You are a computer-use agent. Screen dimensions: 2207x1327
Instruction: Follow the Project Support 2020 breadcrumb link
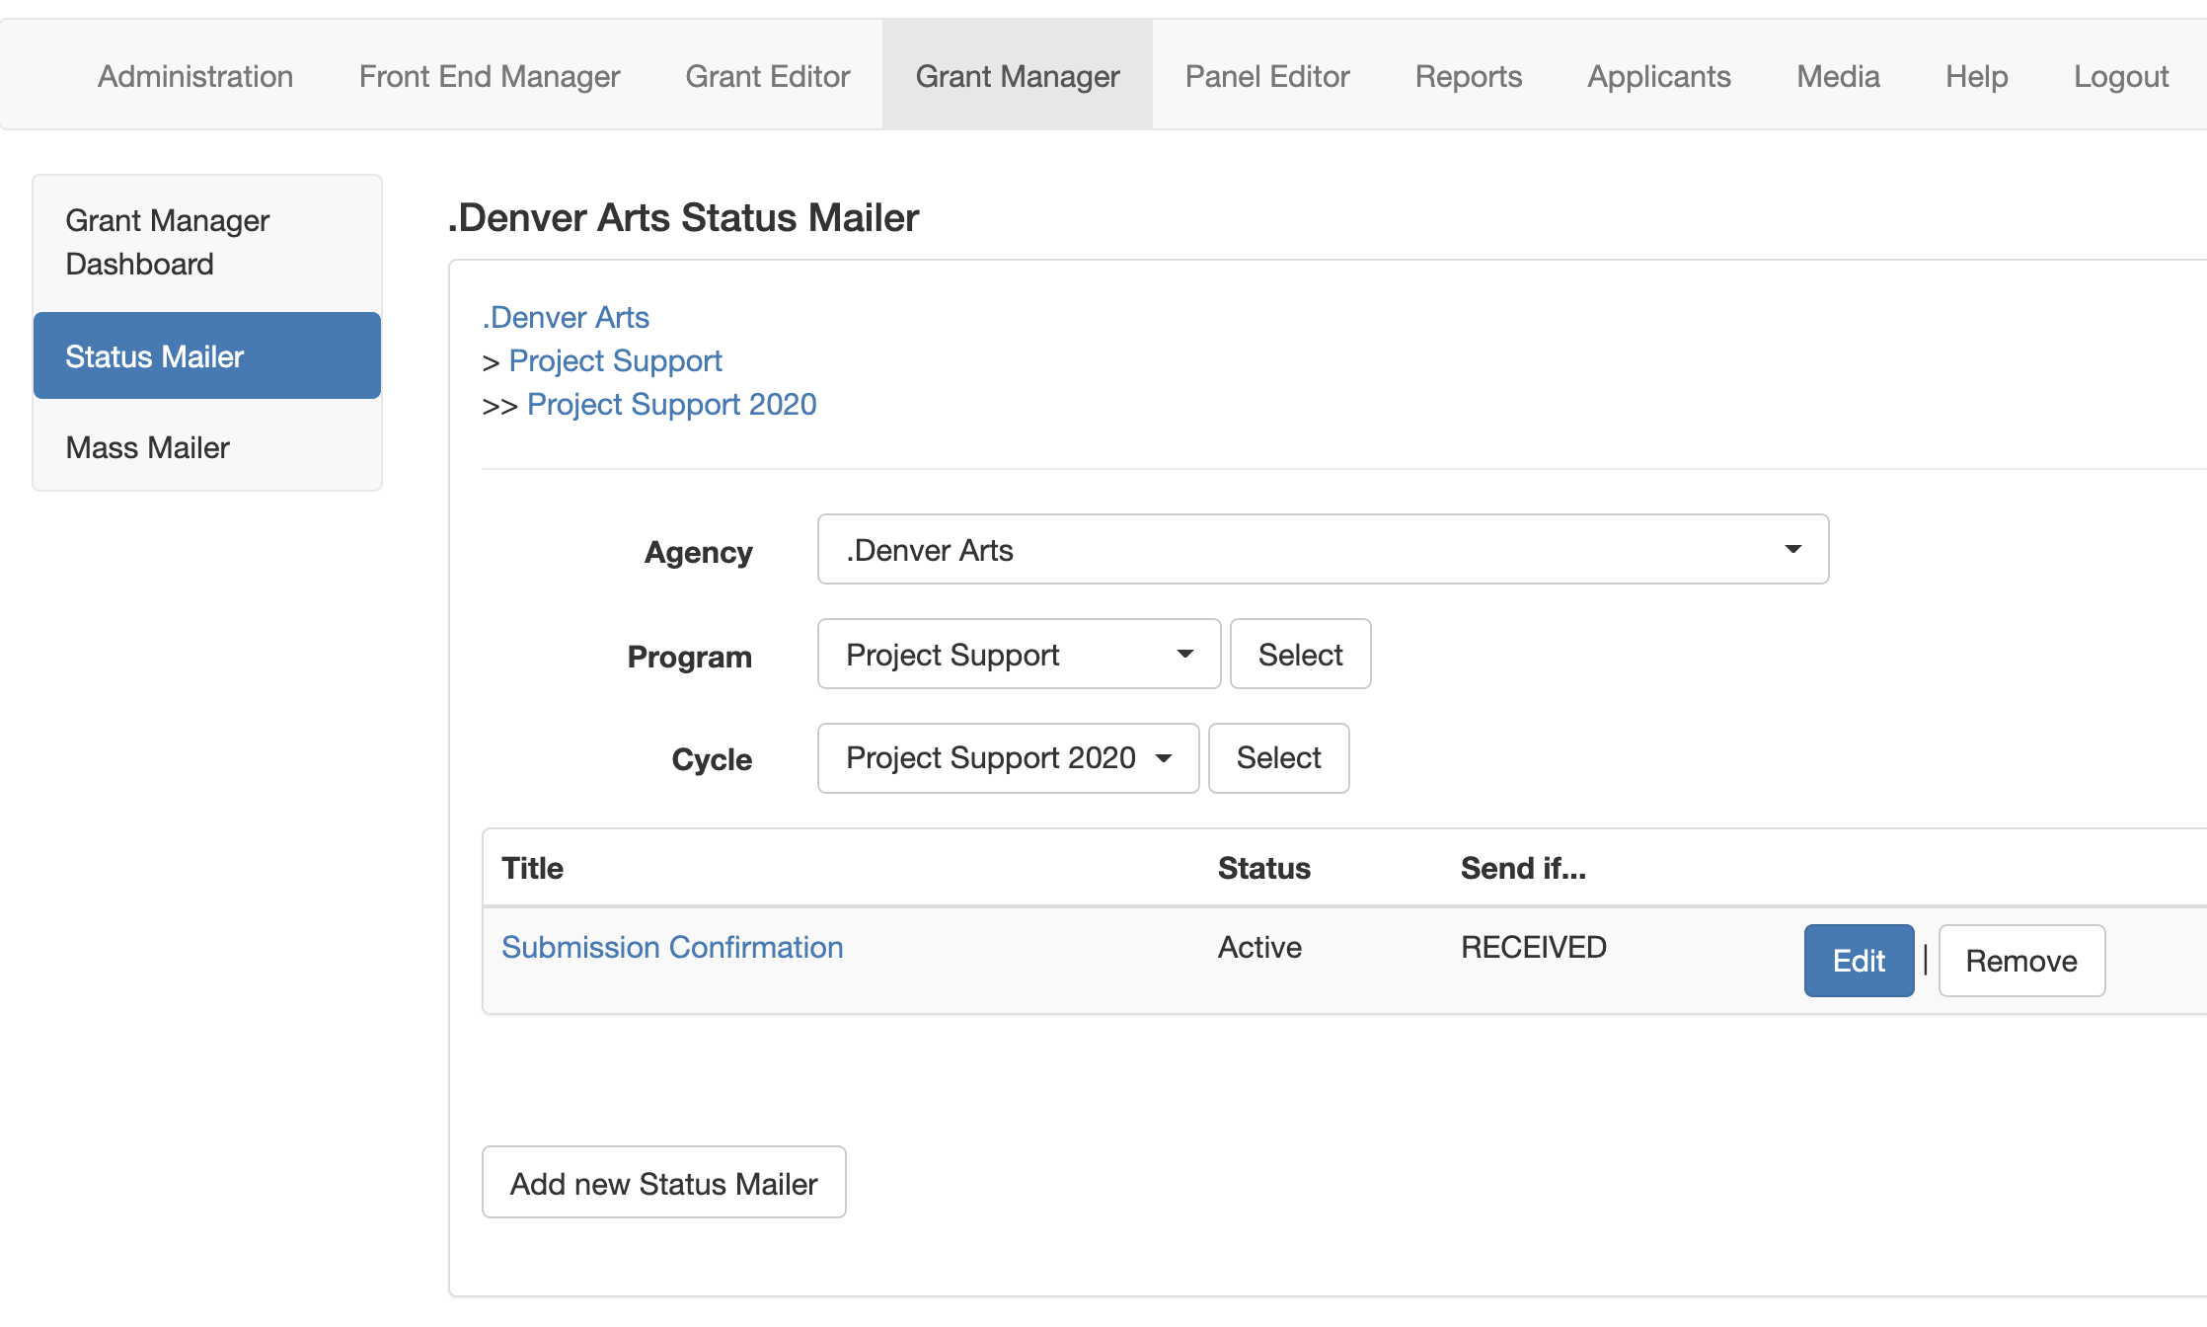point(671,404)
